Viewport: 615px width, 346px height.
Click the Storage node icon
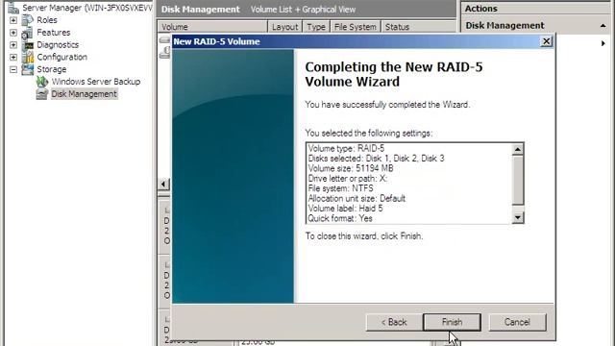point(28,69)
